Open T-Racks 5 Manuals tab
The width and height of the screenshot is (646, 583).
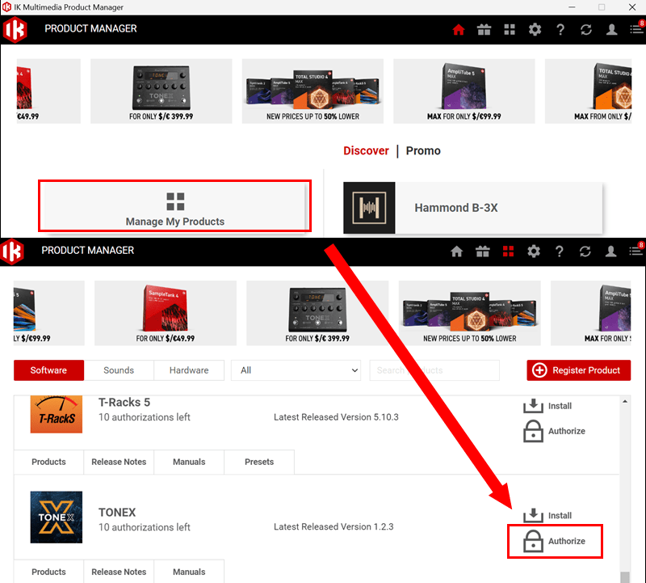tap(189, 462)
